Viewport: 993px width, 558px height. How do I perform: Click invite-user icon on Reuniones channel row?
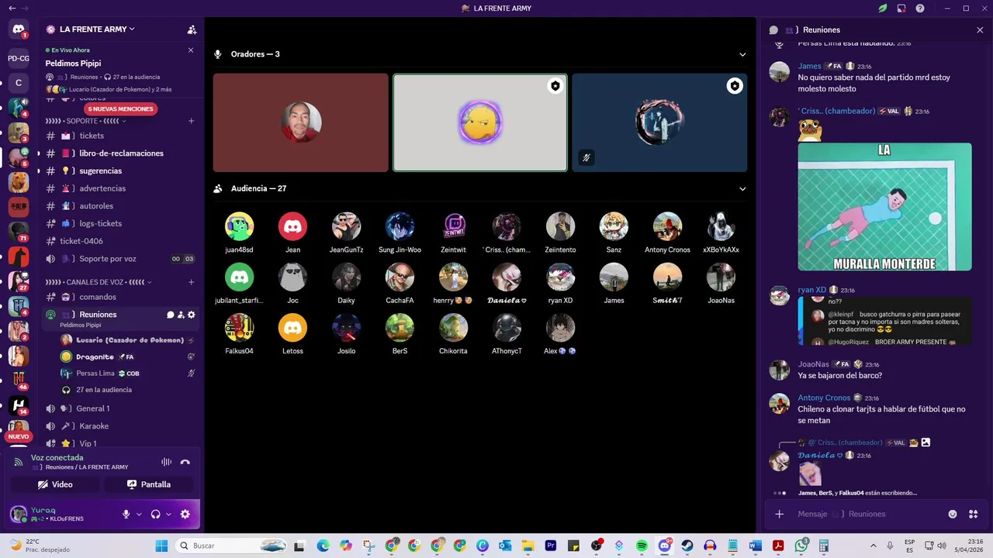181,315
